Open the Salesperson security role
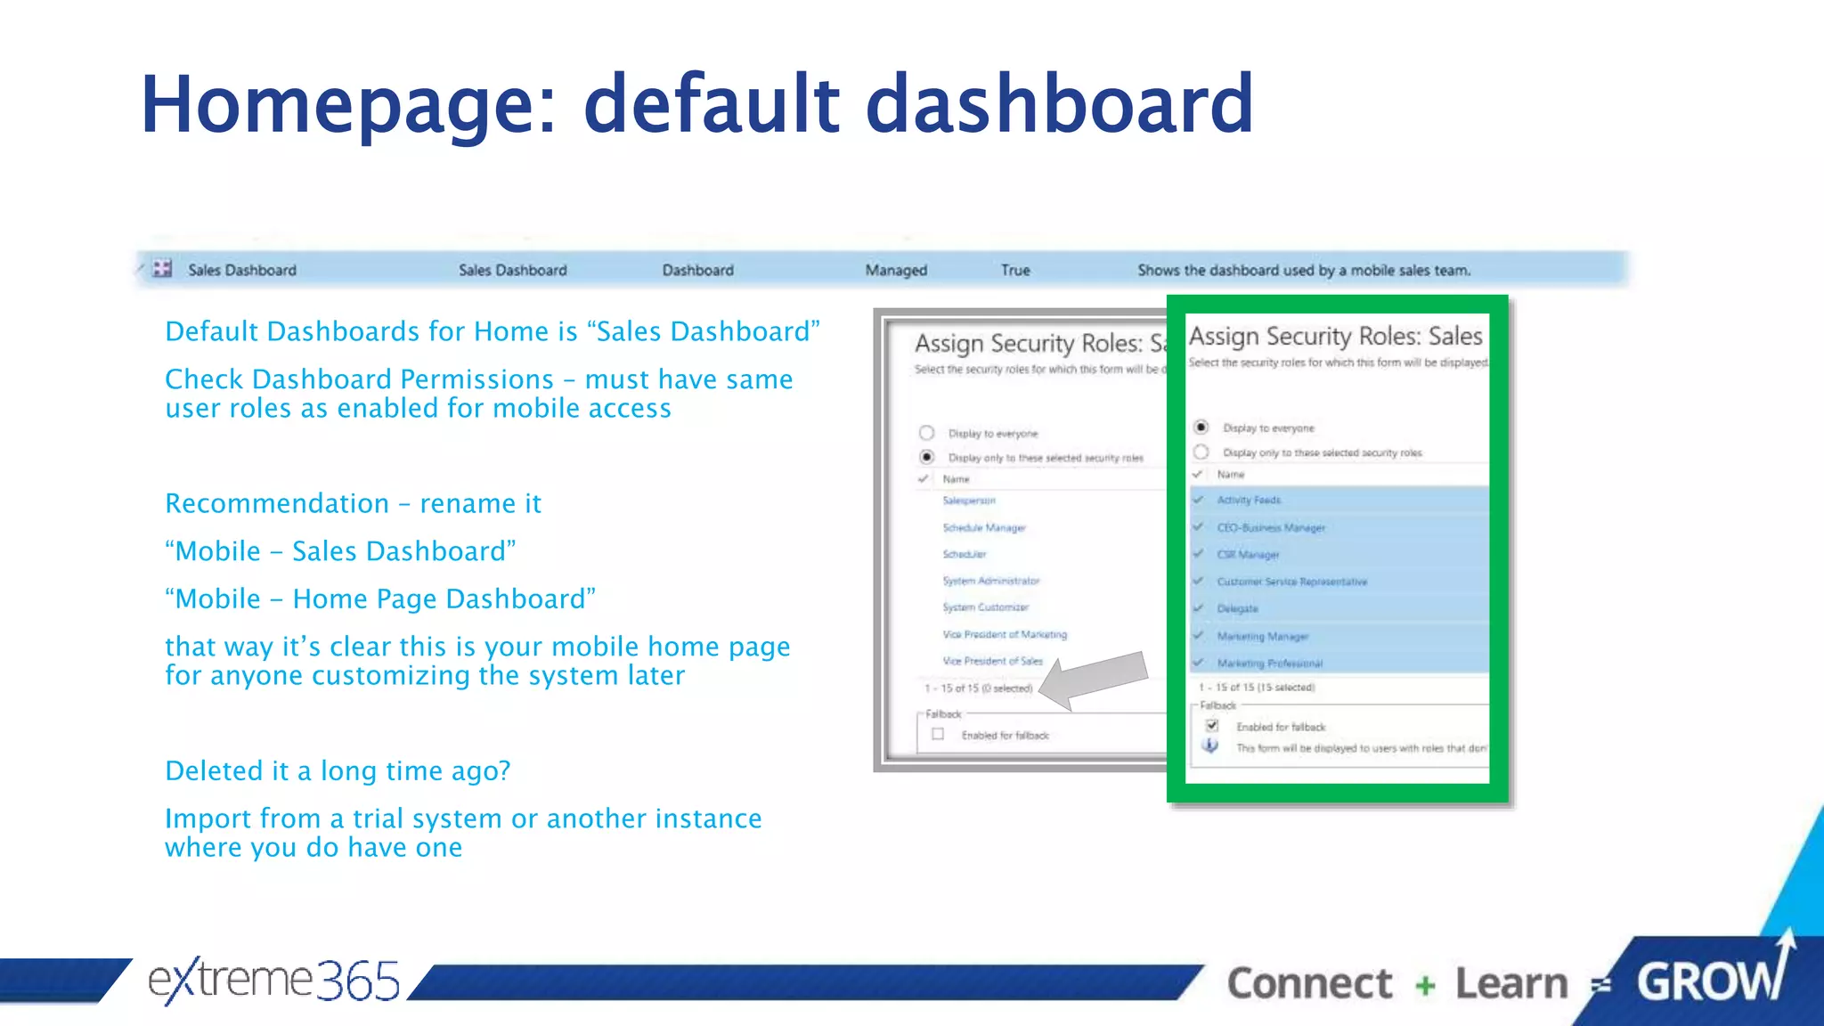 click(969, 501)
